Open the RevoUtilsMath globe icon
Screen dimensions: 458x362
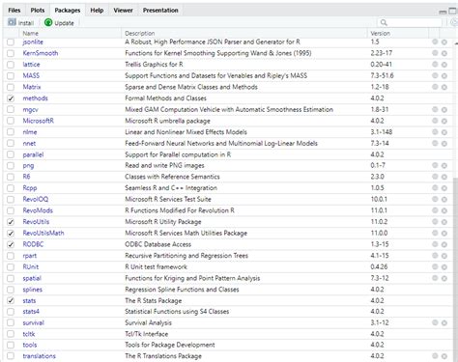tap(435, 233)
